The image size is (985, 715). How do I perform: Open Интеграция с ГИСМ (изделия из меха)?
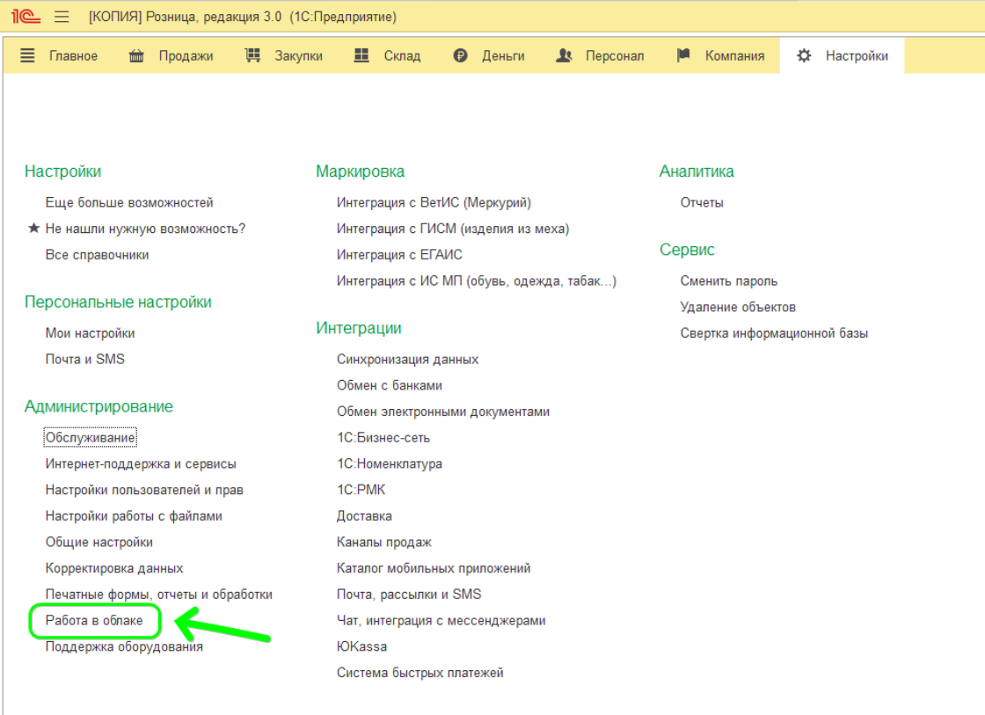click(x=453, y=229)
